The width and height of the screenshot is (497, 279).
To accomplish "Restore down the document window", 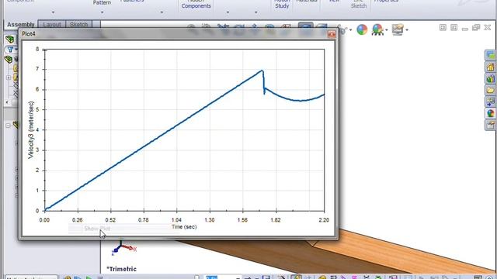I will click(476, 28).
